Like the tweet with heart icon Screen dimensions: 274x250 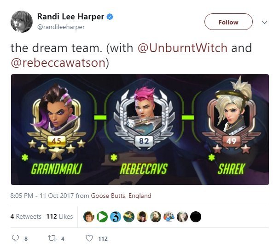point(89,238)
